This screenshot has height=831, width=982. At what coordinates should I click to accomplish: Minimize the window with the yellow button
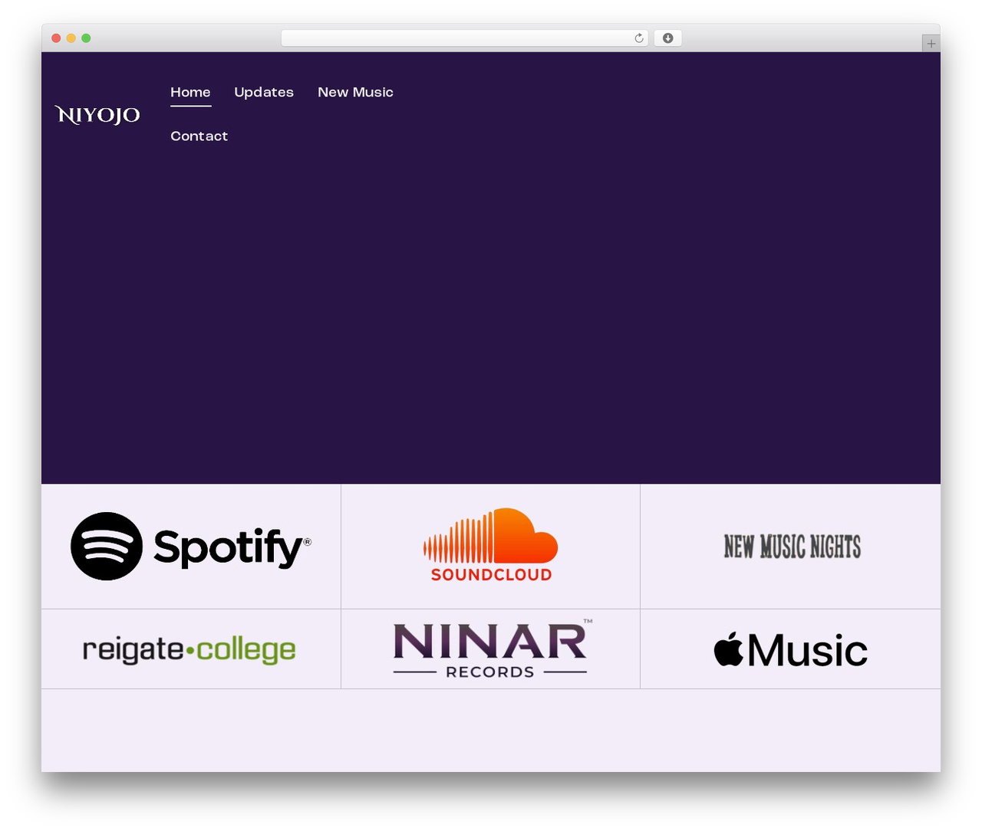point(71,38)
